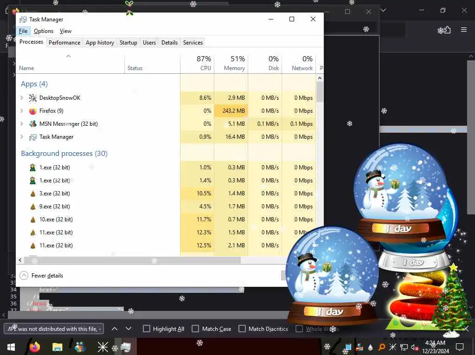Click the network tray icon

[x=404, y=347]
